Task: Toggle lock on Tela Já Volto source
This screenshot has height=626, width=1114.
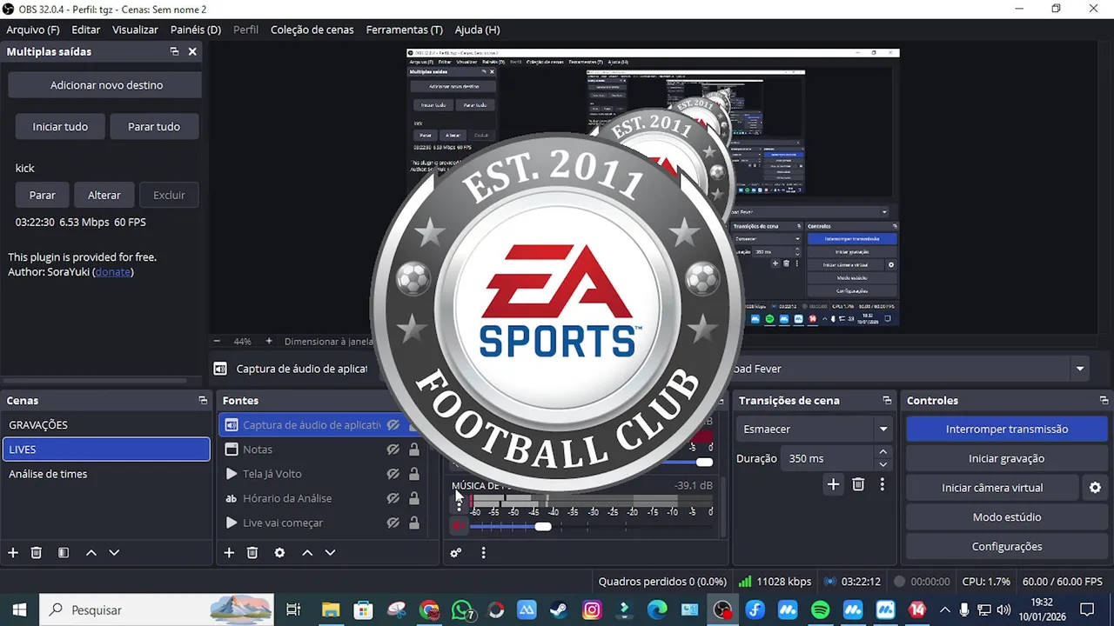Action: click(414, 474)
